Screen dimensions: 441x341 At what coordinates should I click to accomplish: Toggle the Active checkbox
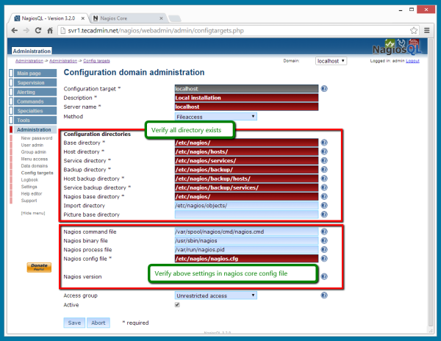177,304
